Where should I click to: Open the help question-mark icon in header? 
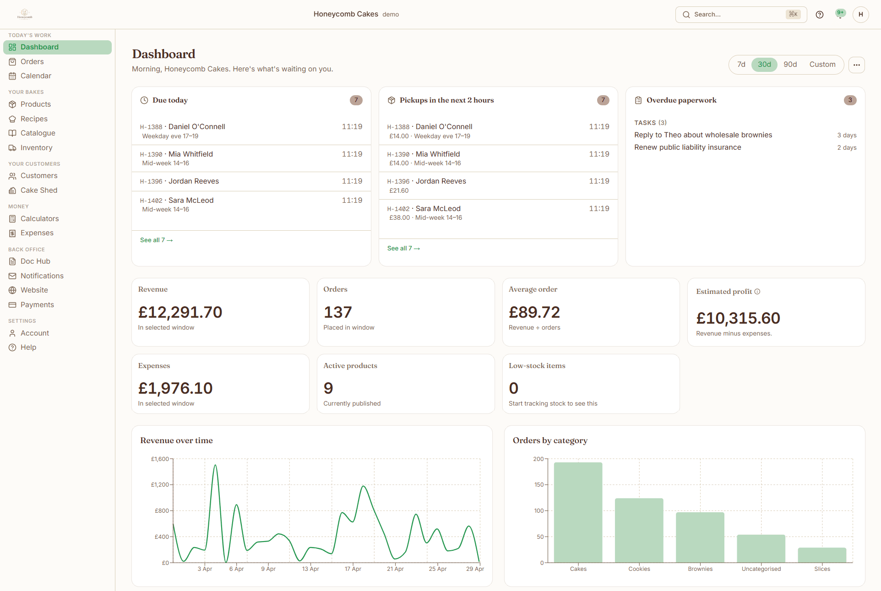(820, 15)
